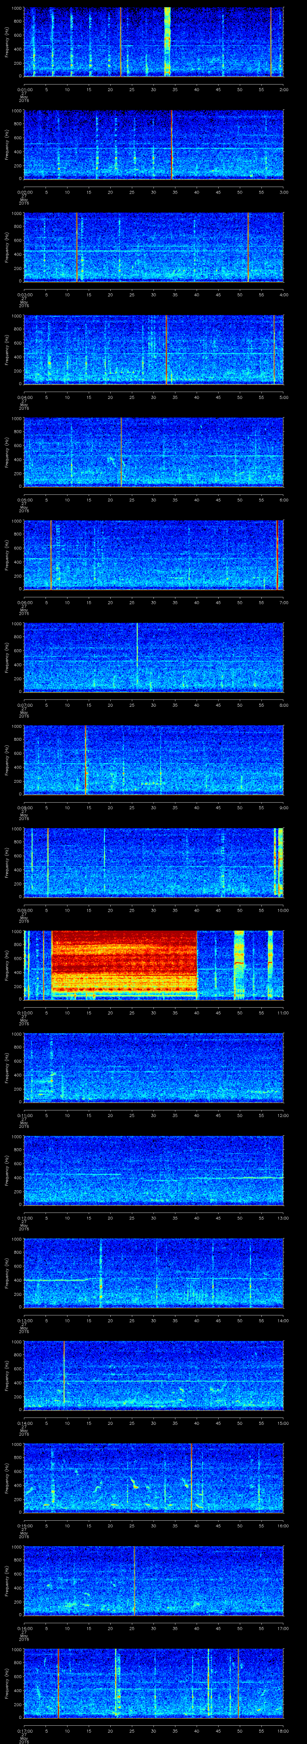Select the spectrogram panel starting at 0:11:00
The image size is (307, 1744).
[154, 1068]
